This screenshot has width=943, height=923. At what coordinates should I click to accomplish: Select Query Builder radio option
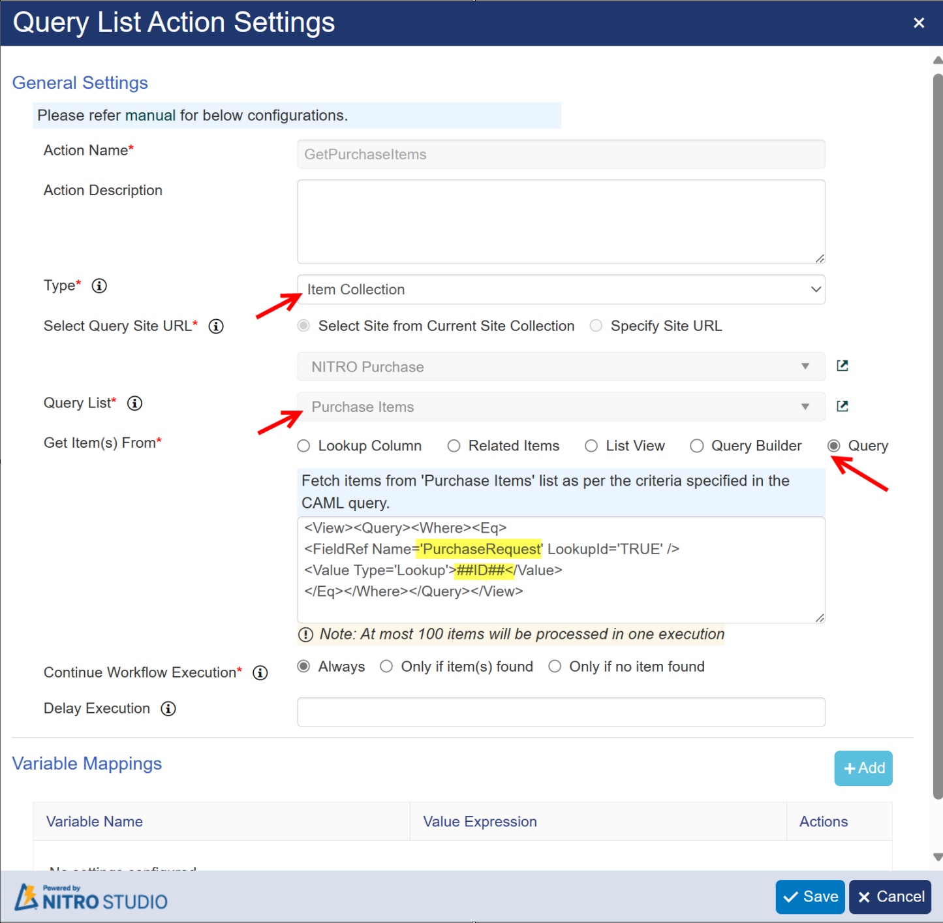point(697,446)
